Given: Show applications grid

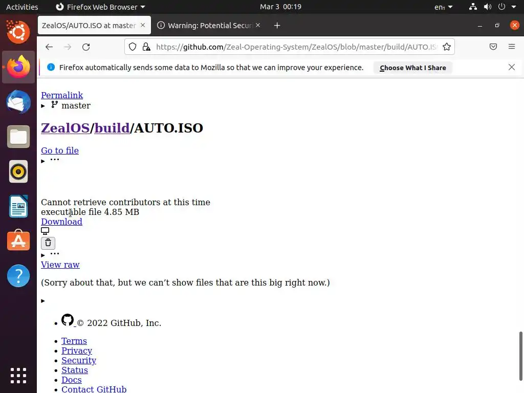Looking at the screenshot, I should tap(18, 376).
